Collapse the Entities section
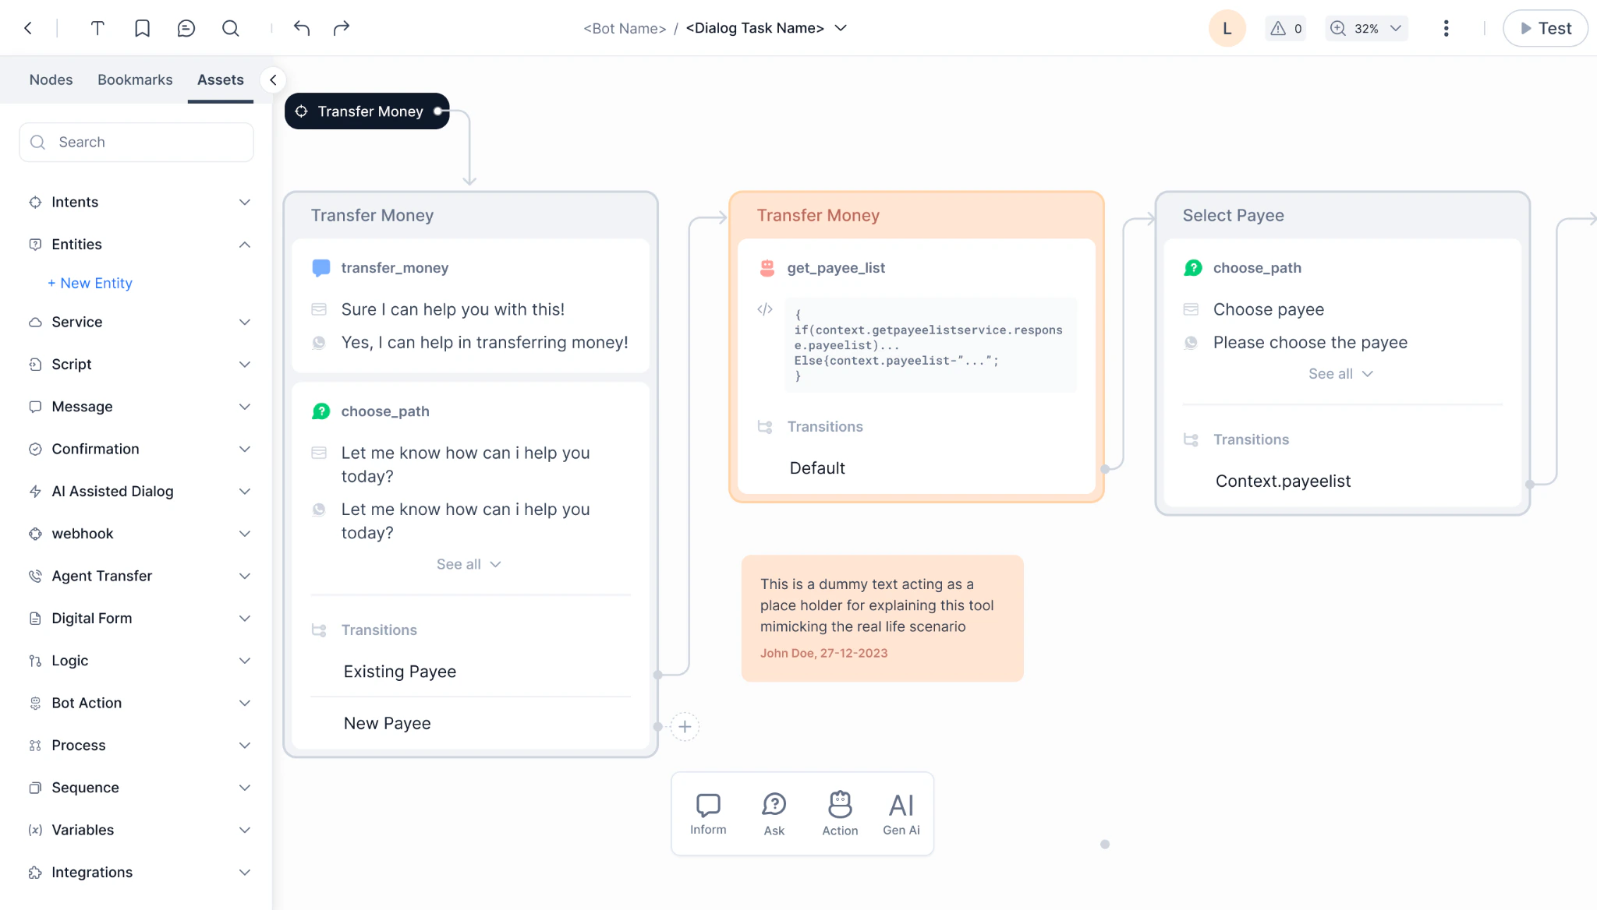 (244, 245)
